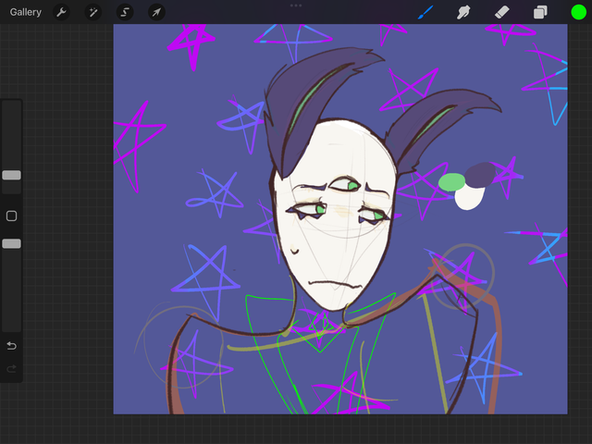Select the Eraser tool
This screenshot has height=444, width=592.
tap(501, 12)
